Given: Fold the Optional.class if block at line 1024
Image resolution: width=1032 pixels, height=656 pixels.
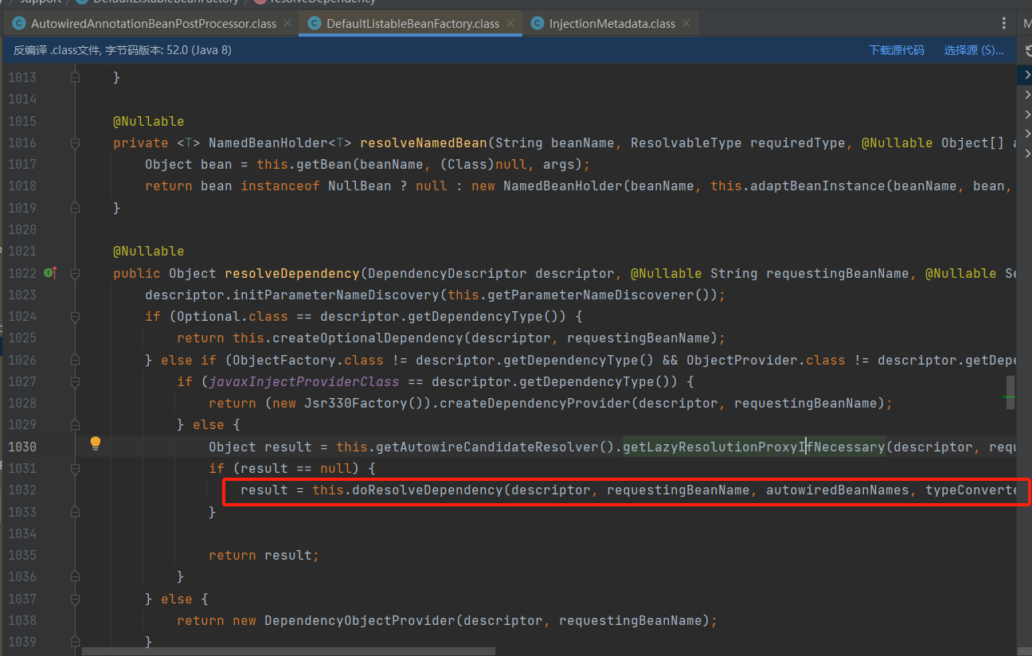Looking at the screenshot, I should coord(75,317).
